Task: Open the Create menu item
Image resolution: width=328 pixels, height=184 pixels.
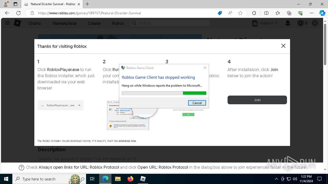Action: tap(94, 23)
